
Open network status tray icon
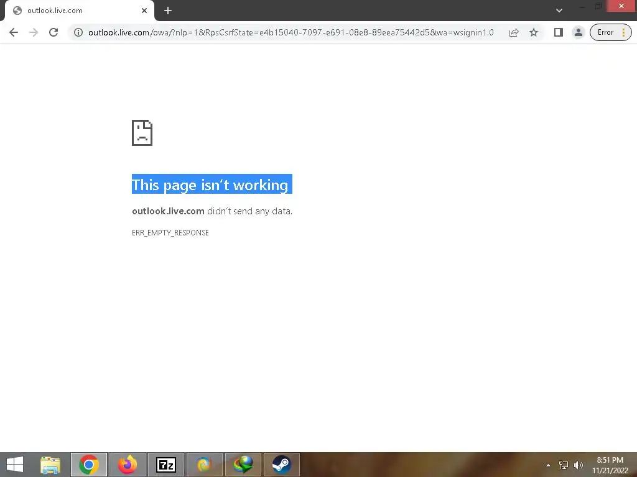[x=564, y=465]
